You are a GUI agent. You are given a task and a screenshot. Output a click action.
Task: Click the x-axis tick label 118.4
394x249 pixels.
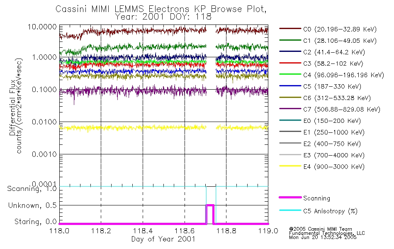point(143,231)
